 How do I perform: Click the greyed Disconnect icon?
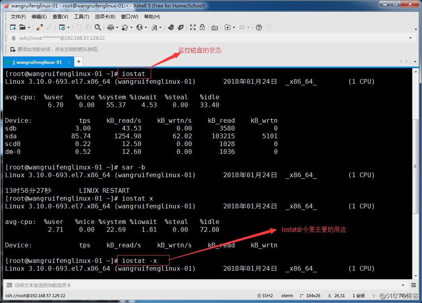click(49, 27)
